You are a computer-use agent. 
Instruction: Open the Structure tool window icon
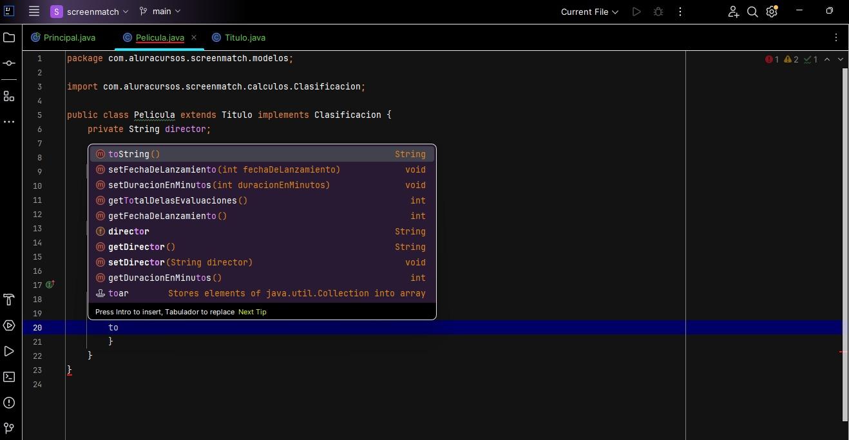9,96
